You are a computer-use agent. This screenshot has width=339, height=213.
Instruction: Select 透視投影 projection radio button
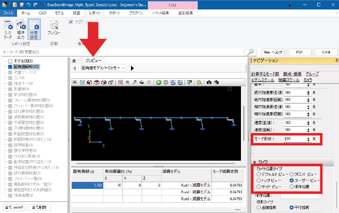(259, 207)
